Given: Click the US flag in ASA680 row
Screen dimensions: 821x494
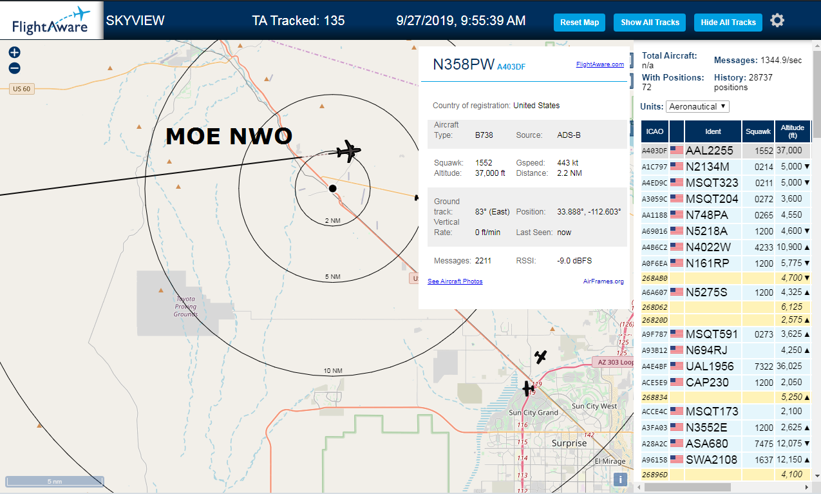Looking at the screenshot, I should click(676, 444).
